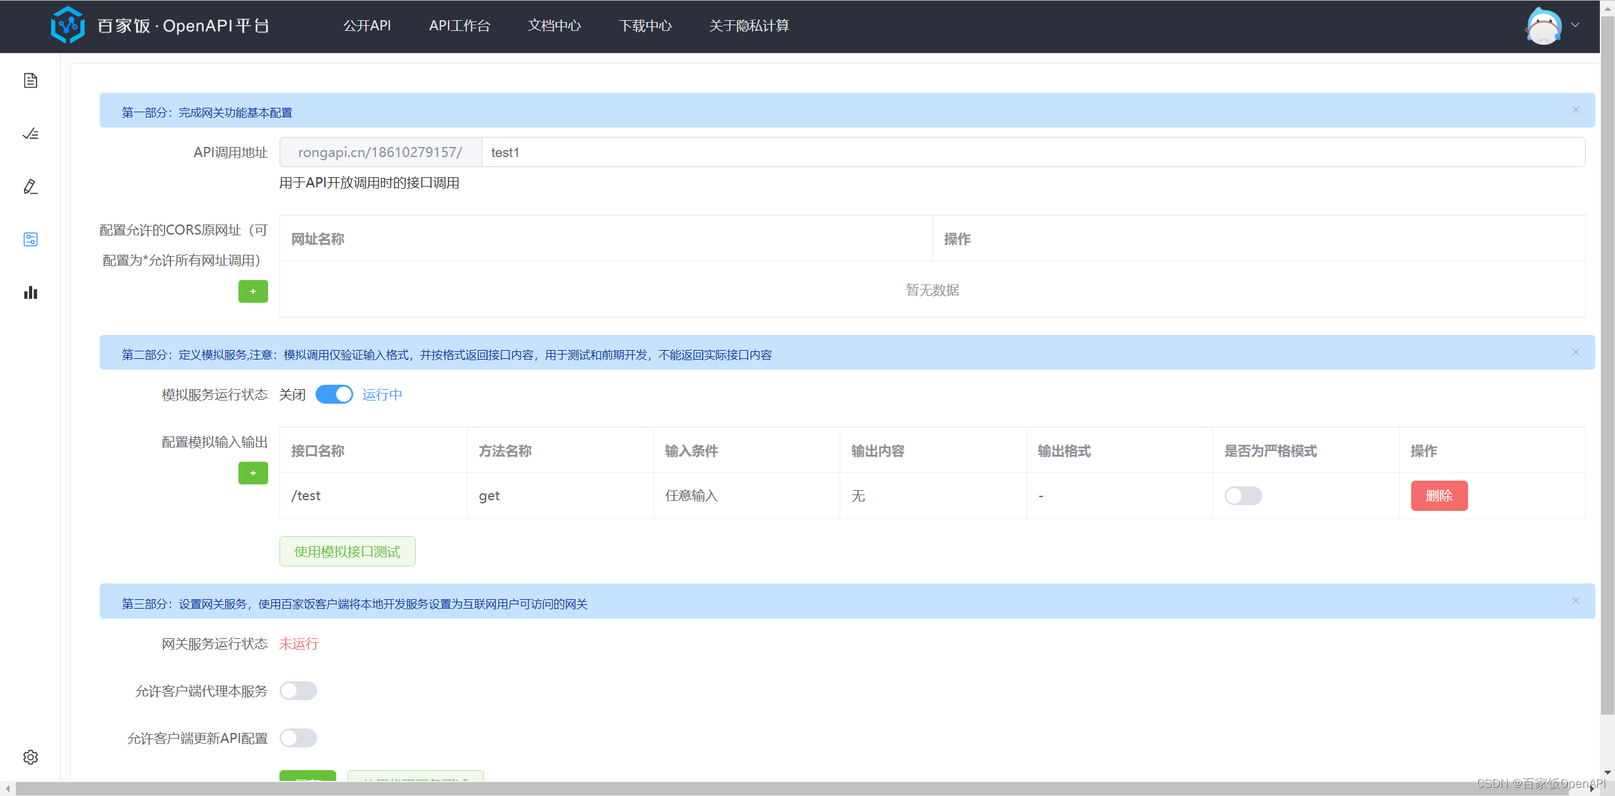1615x796 pixels.
Task: Add a new CORS origin with green plus
Action: click(x=253, y=291)
